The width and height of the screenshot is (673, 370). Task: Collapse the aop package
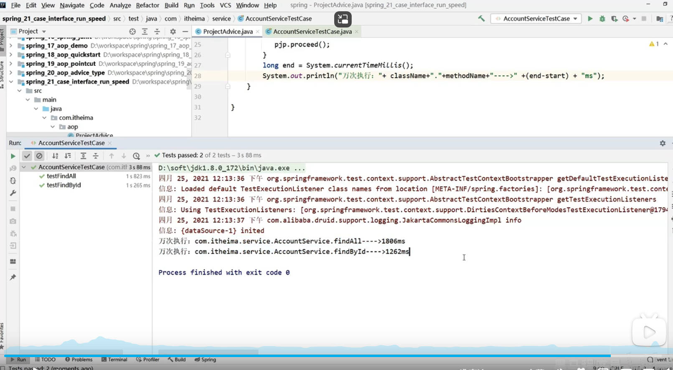(53, 127)
